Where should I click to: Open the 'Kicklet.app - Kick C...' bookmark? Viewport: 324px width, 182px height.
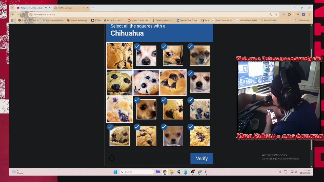point(114,20)
